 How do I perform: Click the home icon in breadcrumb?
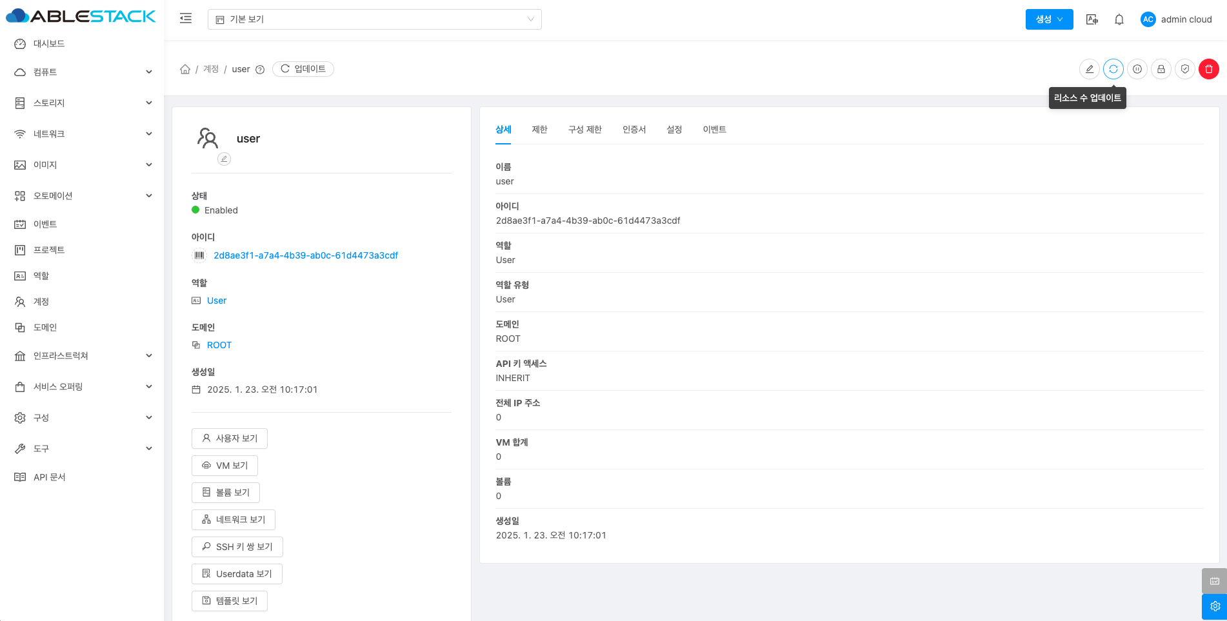click(185, 69)
